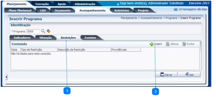Click the Excluir trash bin icon

click(x=184, y=44)
